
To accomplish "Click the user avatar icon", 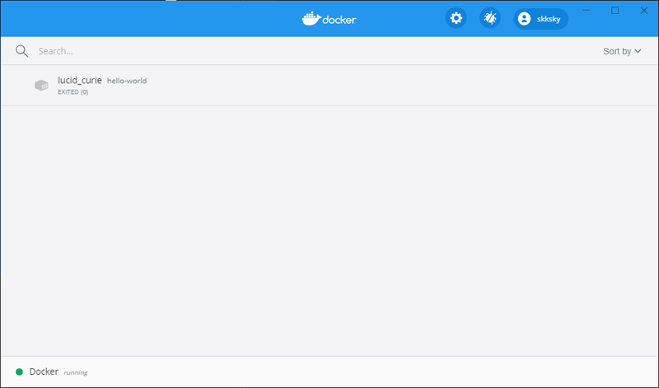I will [x=524, y=18].
